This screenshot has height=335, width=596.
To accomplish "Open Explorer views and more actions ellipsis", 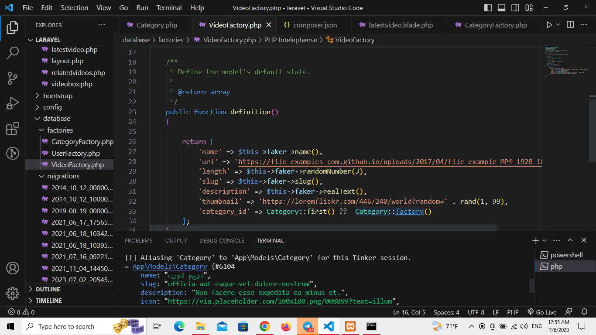I will pos(102,25).
